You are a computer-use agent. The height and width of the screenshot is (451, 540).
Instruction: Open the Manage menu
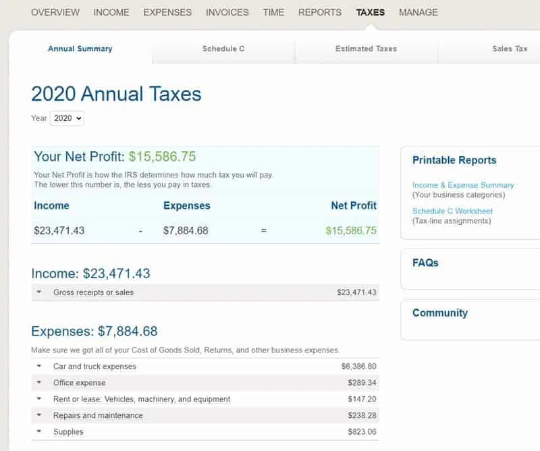tap(418, 12)
